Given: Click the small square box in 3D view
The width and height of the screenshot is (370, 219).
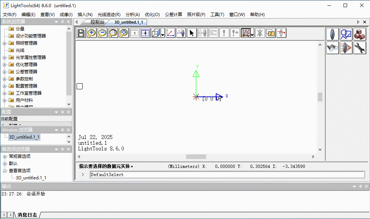Looking at the screenshot, I should [x=79, y=86].
